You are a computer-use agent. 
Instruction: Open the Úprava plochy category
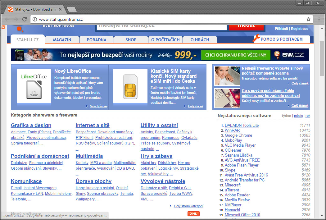(x=93, y=181)
